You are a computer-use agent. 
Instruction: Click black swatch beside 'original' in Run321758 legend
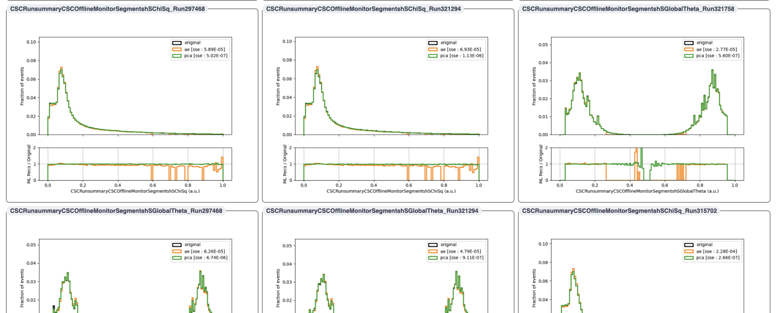pyautogui.click(x=689, y=43)
